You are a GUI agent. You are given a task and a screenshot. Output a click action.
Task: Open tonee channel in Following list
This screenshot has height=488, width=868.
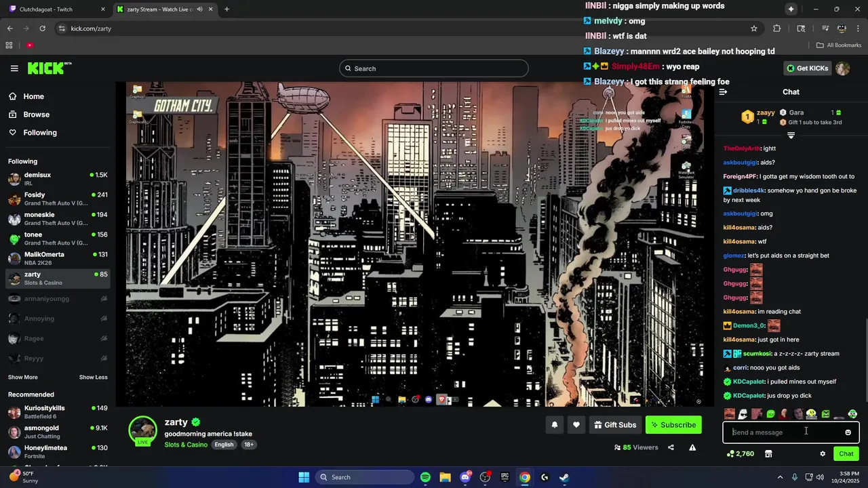click(58, 239)
